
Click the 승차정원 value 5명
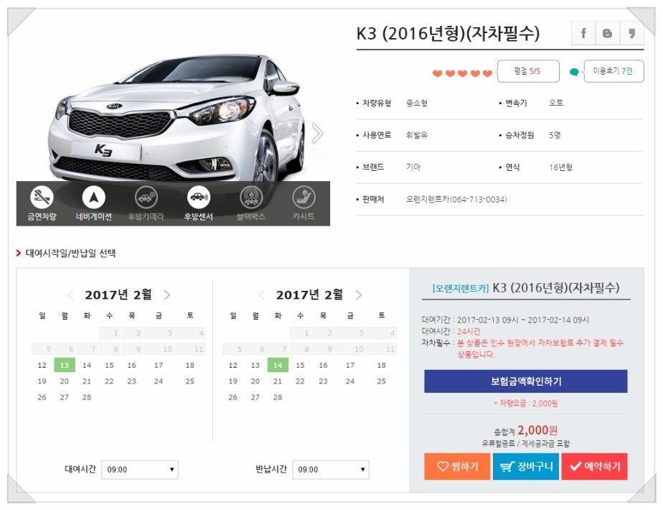point(555,135)
